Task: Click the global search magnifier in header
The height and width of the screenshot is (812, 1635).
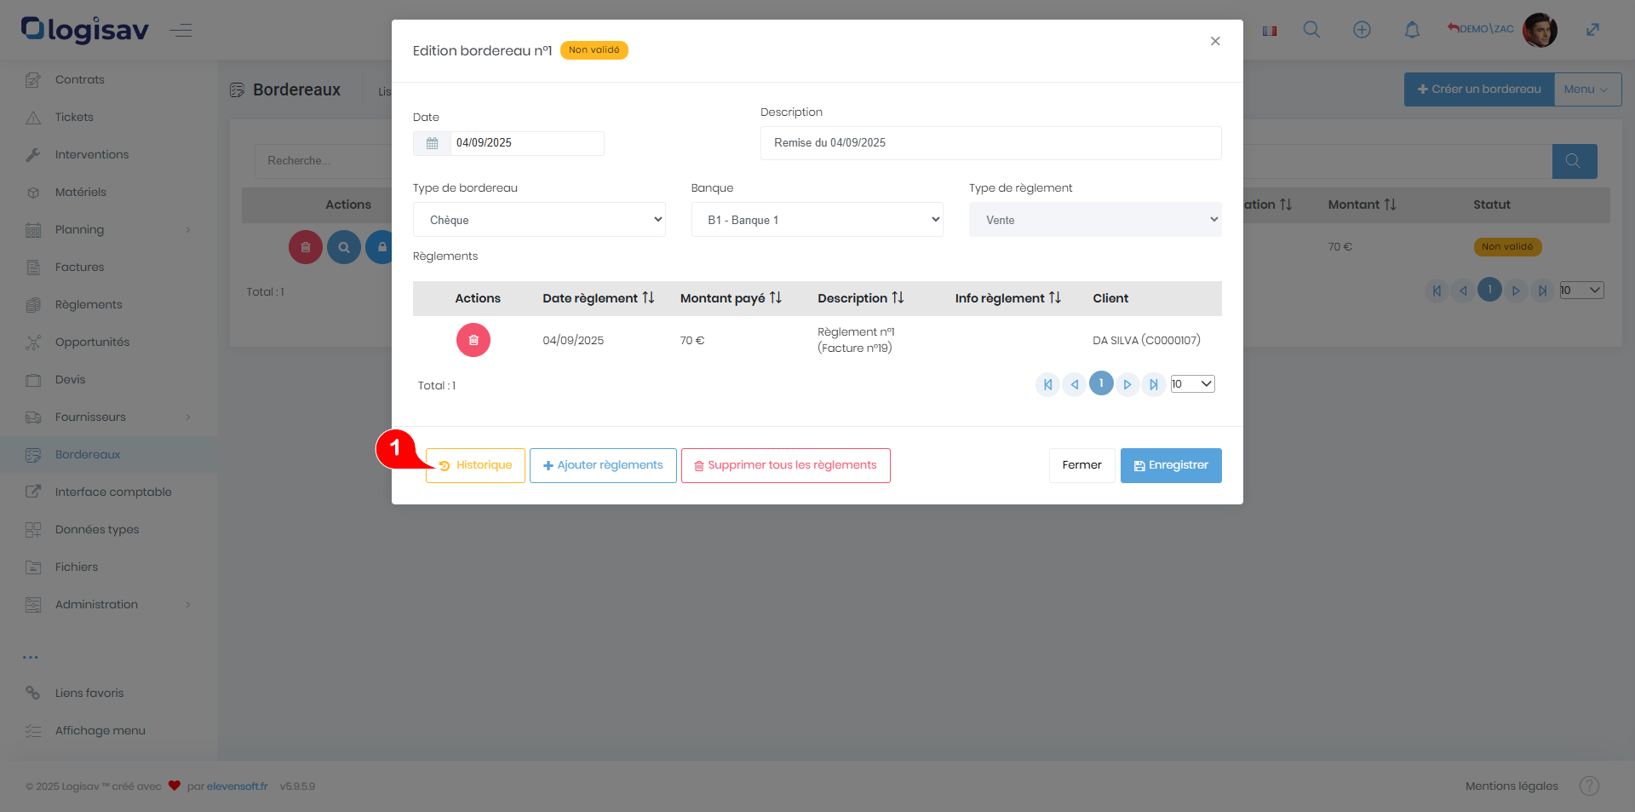Action: pos(1311,30)
